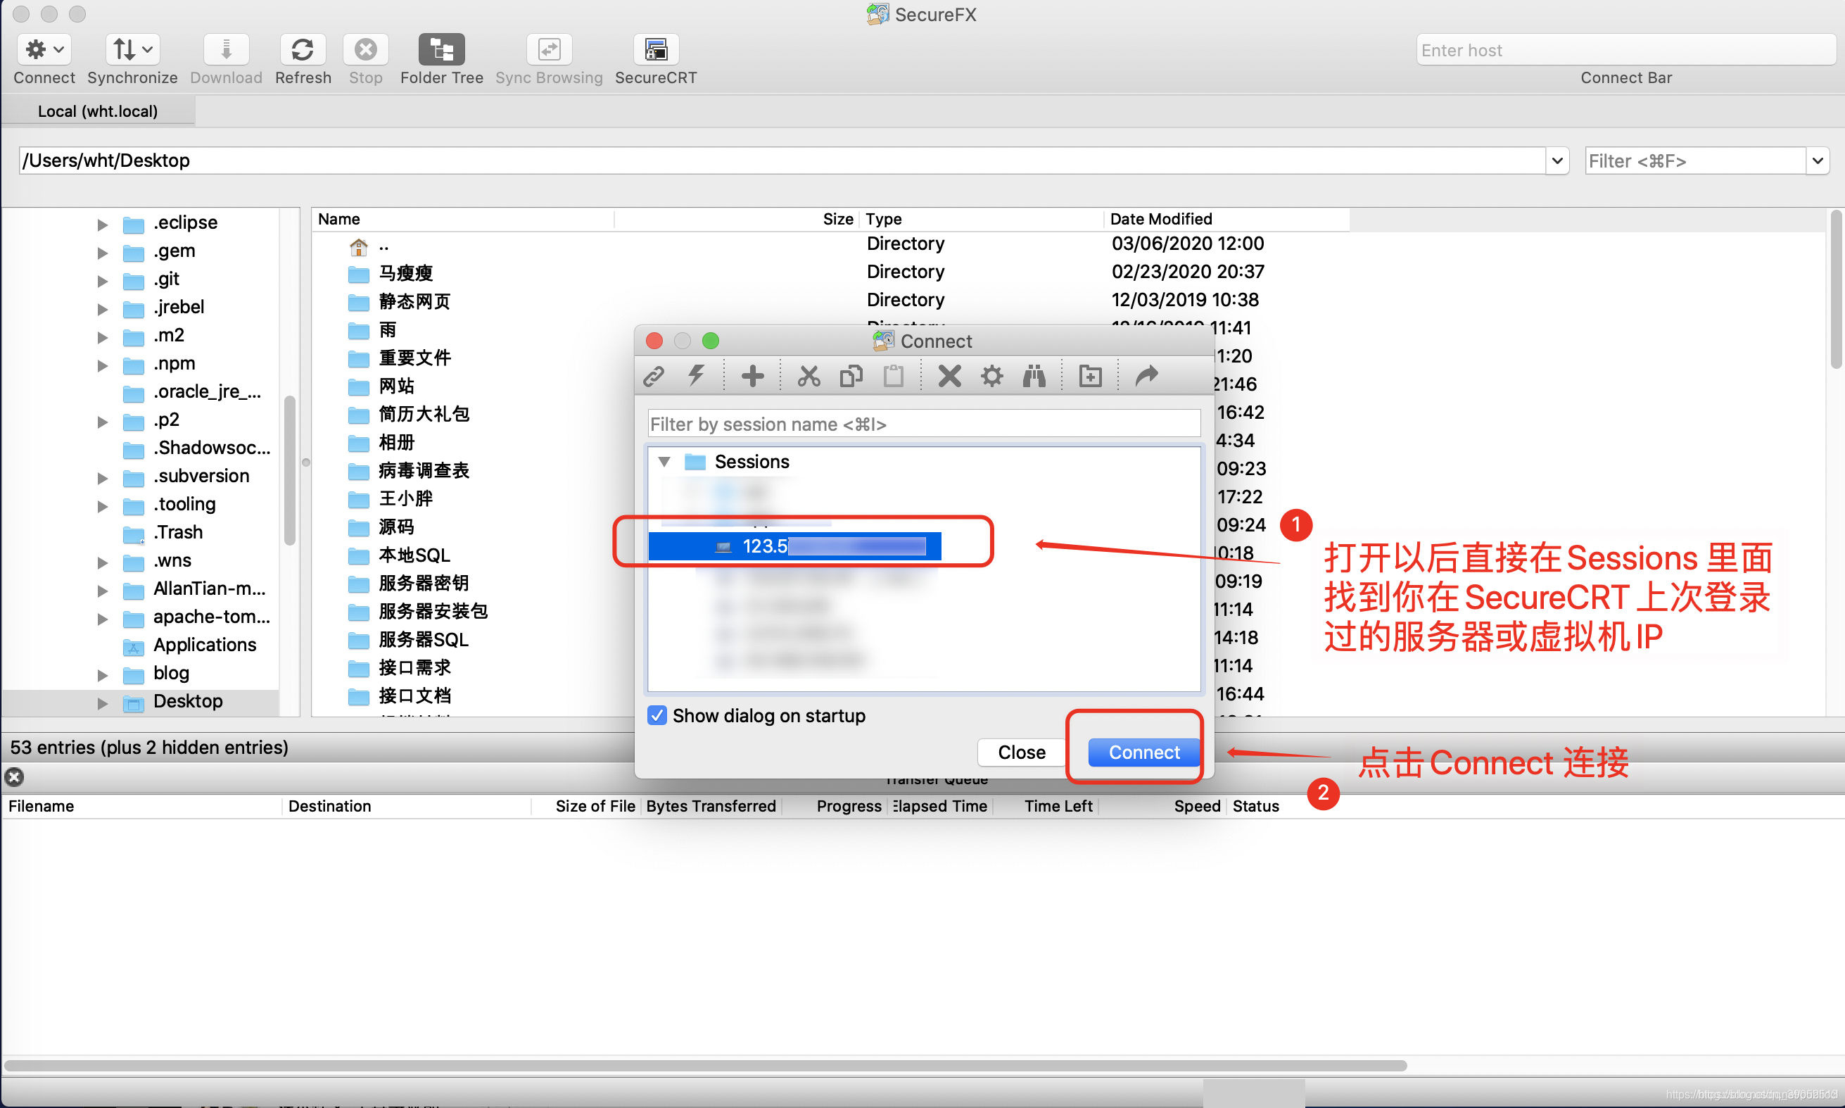The height and width of the screenshot is (1108, 1845).
Task: Expand the .eclipse folder in tree
Action: [x=102, y=223]
